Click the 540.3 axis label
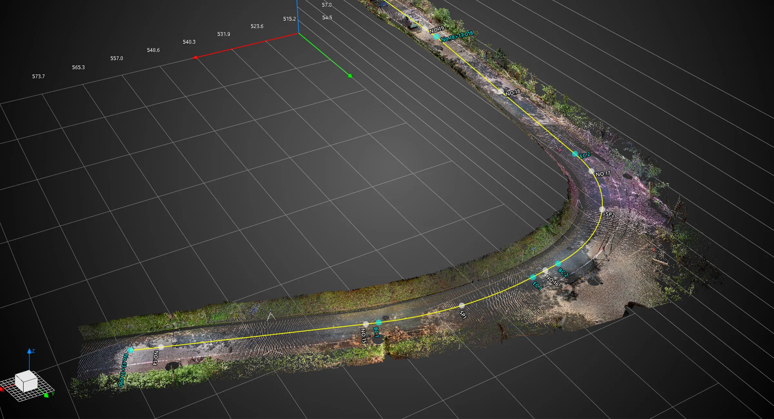Viewport: 774px width, 419px height. [x=189, y=42]
